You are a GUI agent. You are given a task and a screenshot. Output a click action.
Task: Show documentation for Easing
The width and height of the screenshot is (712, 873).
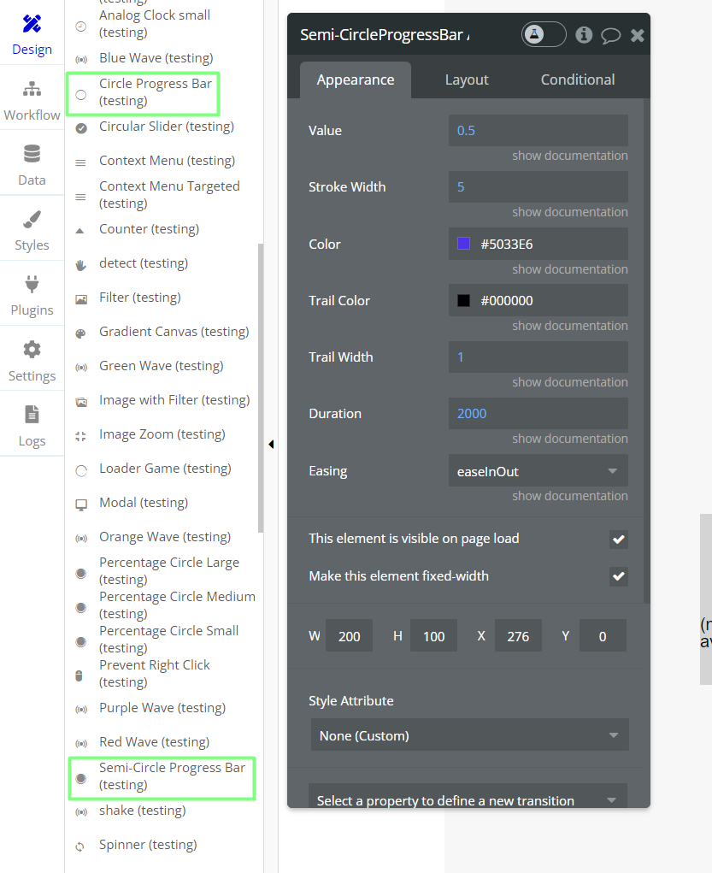pyautogui.click(x=570, y=496)
